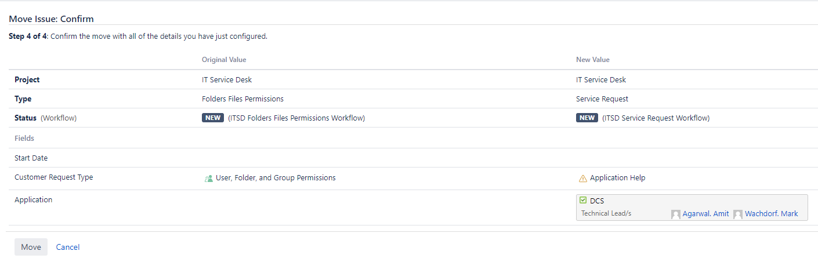
Task: Click the Folders Files Permissions original type
Action: [x=242, y=99]
